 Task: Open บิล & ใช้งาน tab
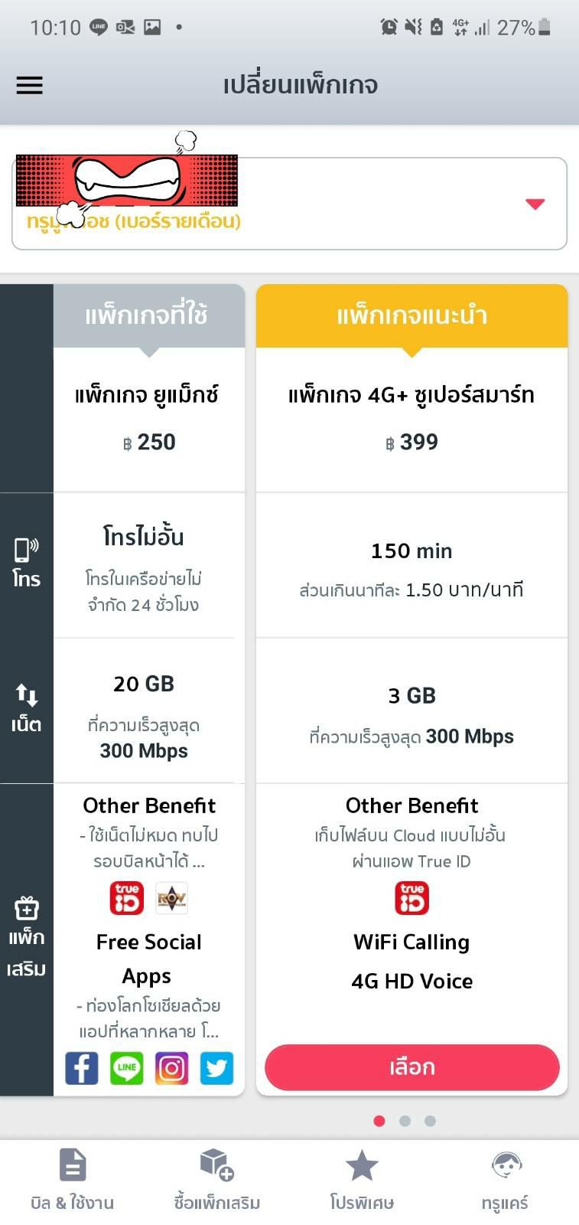coord(73,1180)
